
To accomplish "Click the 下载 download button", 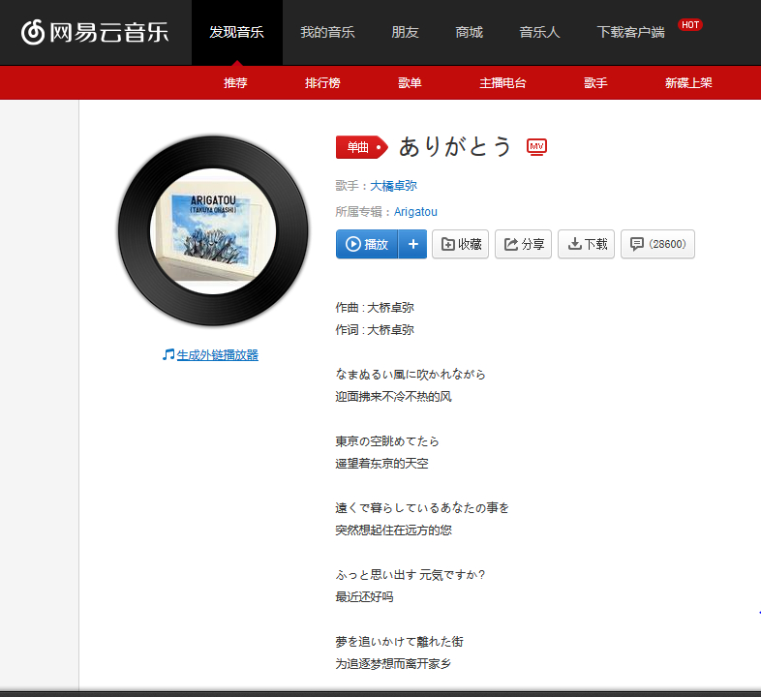I will 587,244.
